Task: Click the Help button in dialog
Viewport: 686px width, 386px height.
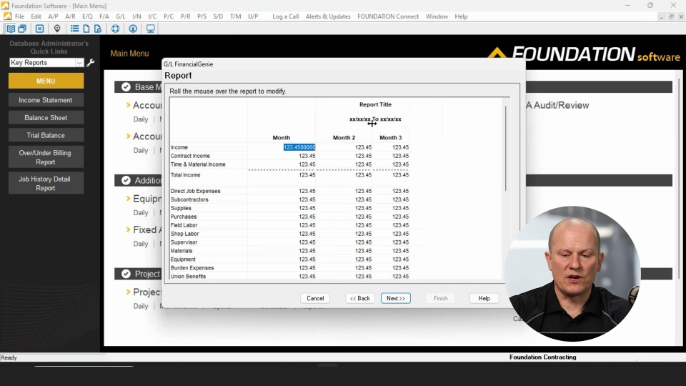Action: coord(484,298)
